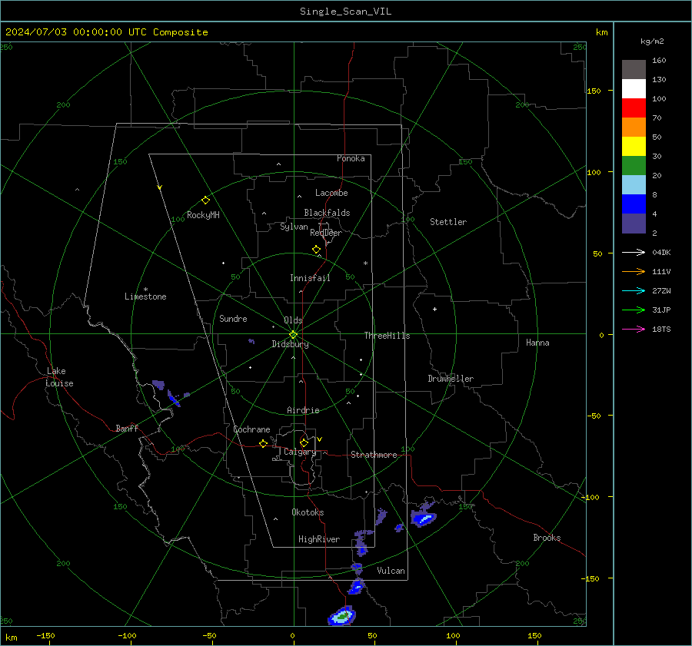The image size is (692, 646).
Task: Click the Ponoka town label
Action: pyautogui.click(x=351, y=158)
